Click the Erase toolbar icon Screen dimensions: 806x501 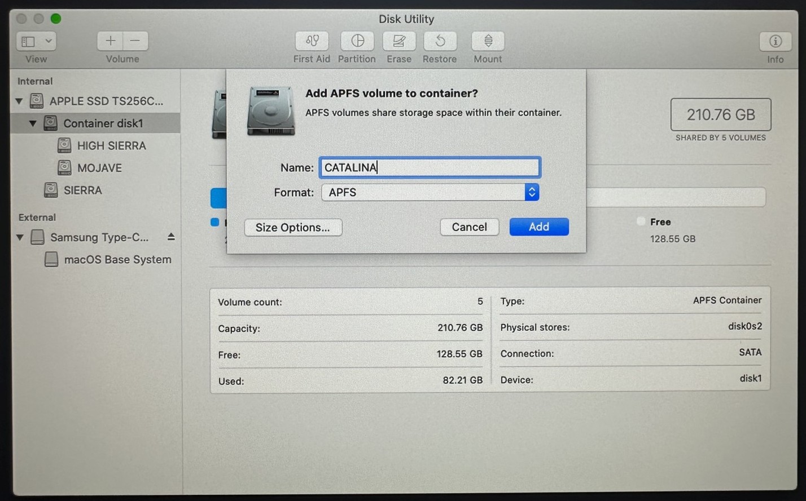(x=399, y=41)
